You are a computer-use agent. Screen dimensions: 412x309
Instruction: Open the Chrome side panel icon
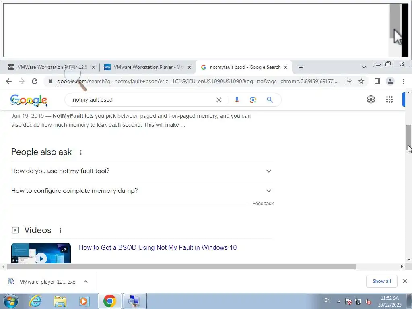(377, 81)
